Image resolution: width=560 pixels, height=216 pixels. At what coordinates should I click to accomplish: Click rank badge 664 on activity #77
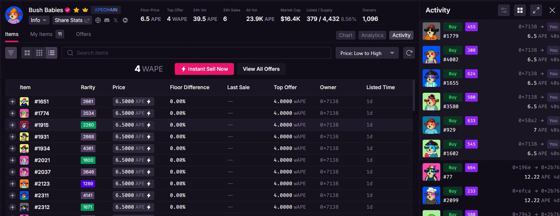click(x=471, y=167)
